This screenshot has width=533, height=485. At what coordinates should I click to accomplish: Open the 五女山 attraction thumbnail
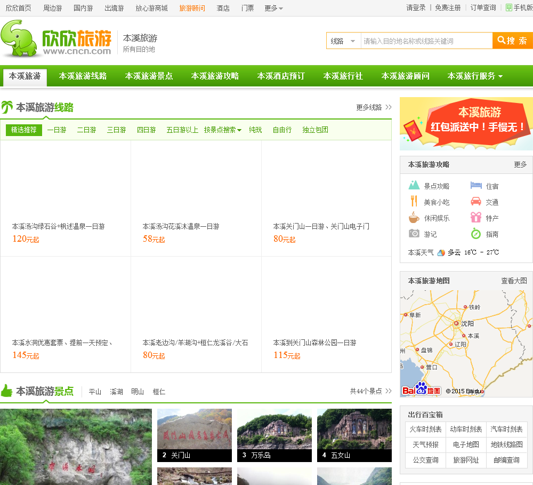pos(354,435)
